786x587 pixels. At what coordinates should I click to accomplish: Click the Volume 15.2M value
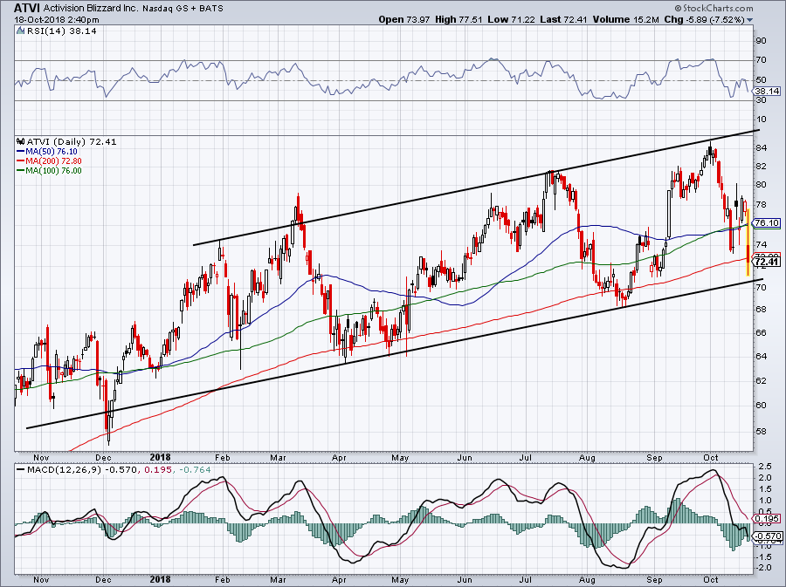coord(625,19)
